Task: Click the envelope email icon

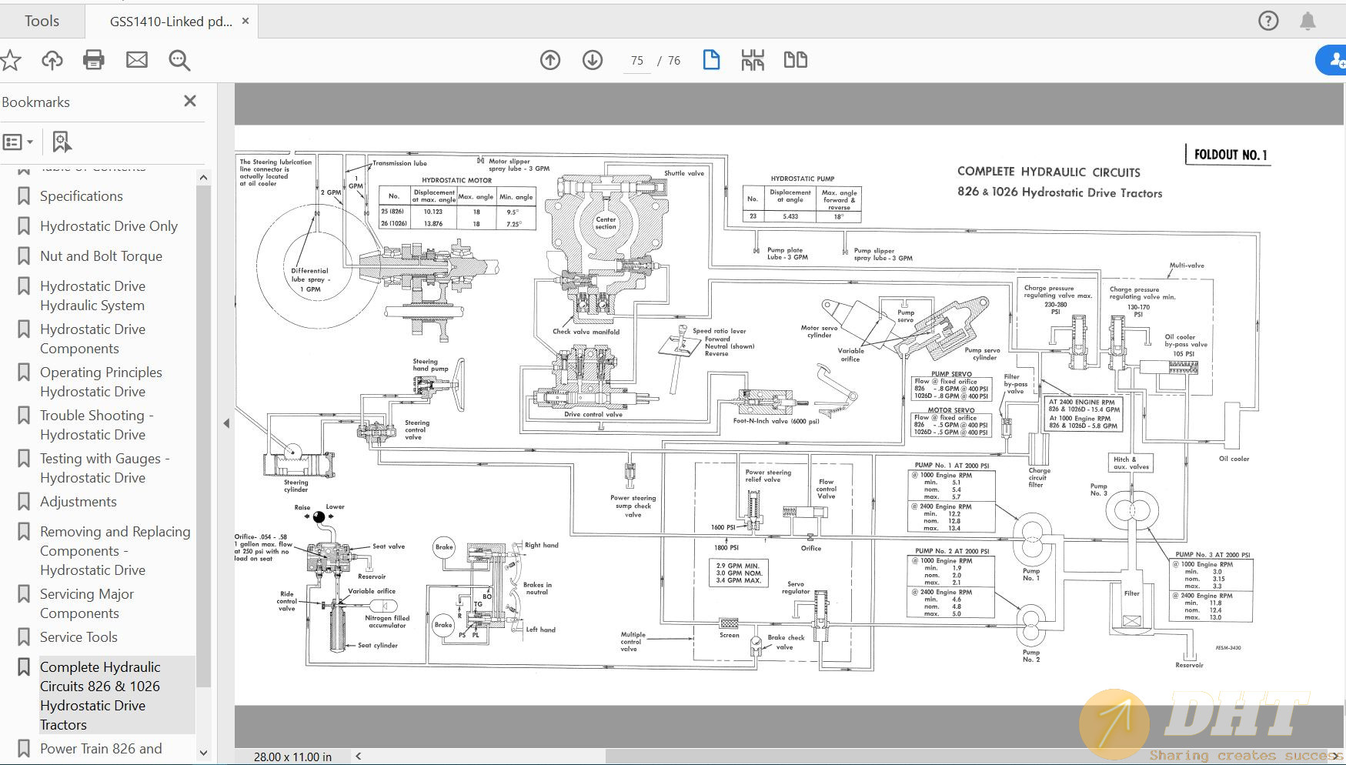Action: pyautogui.click(x=137, y=60)
